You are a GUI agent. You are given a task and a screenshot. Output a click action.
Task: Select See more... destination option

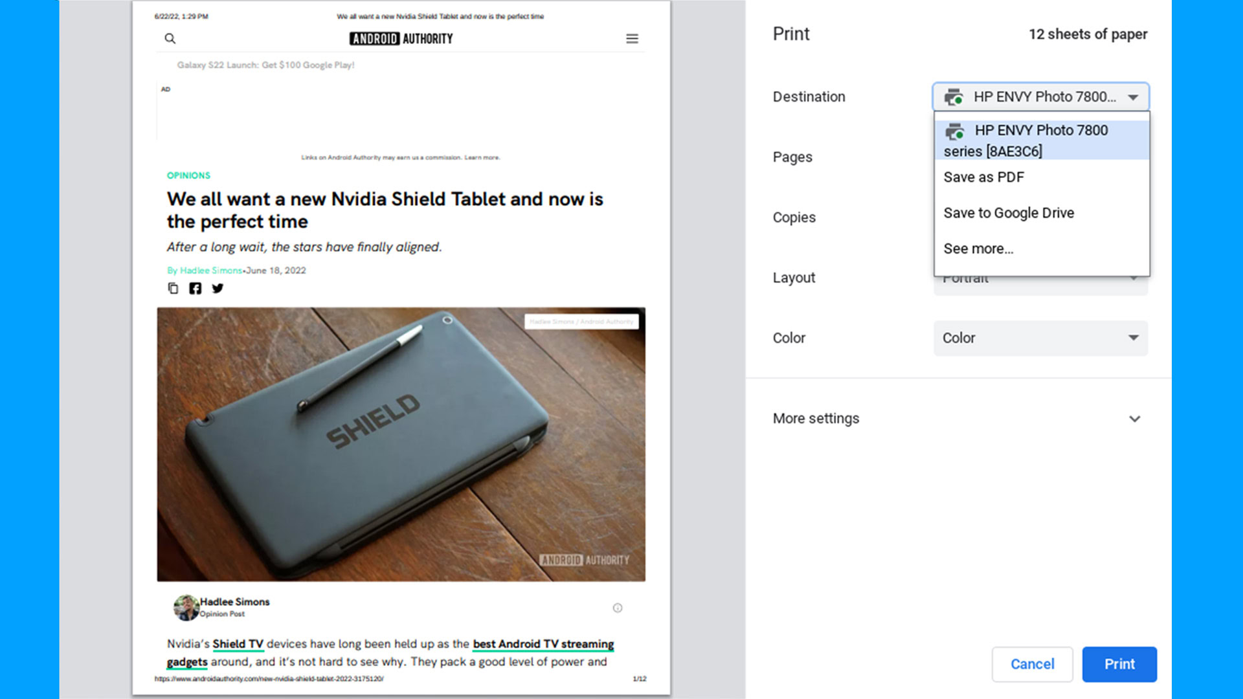(x=1042, y=249)
